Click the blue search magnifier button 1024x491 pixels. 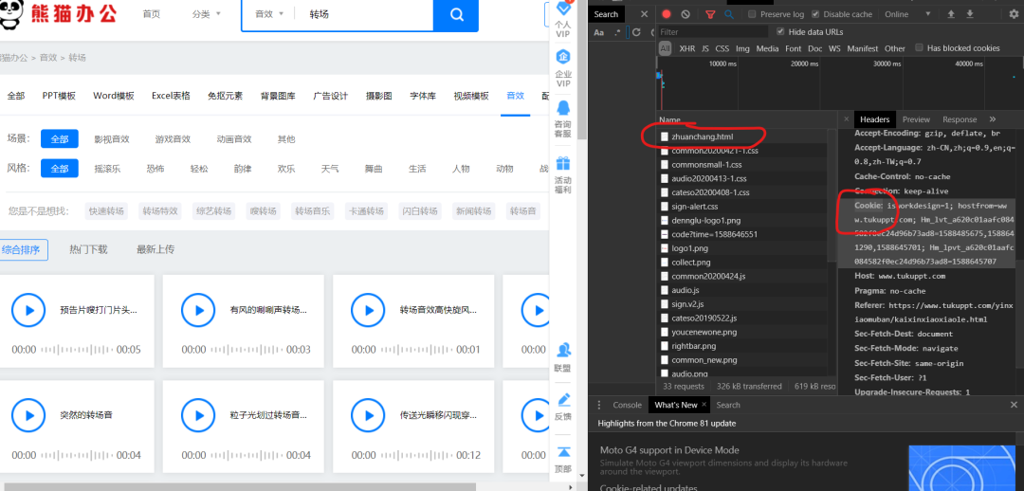[x=456, y=14]
